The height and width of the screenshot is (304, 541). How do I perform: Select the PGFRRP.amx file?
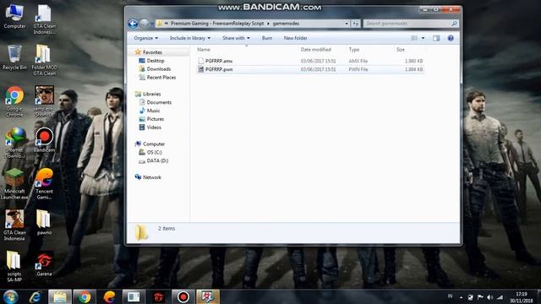(310, 61)
